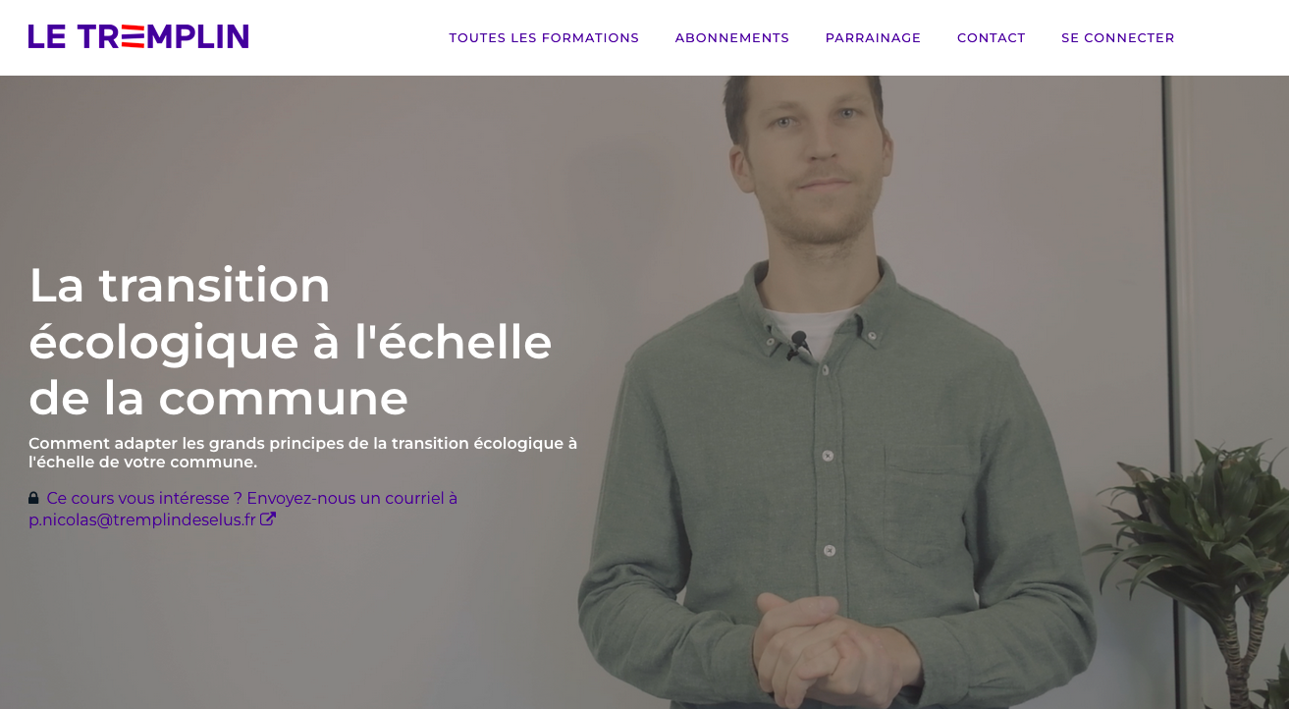Click the external link icon after email
Screen dimensions: 1289x709
pos(268,519)
